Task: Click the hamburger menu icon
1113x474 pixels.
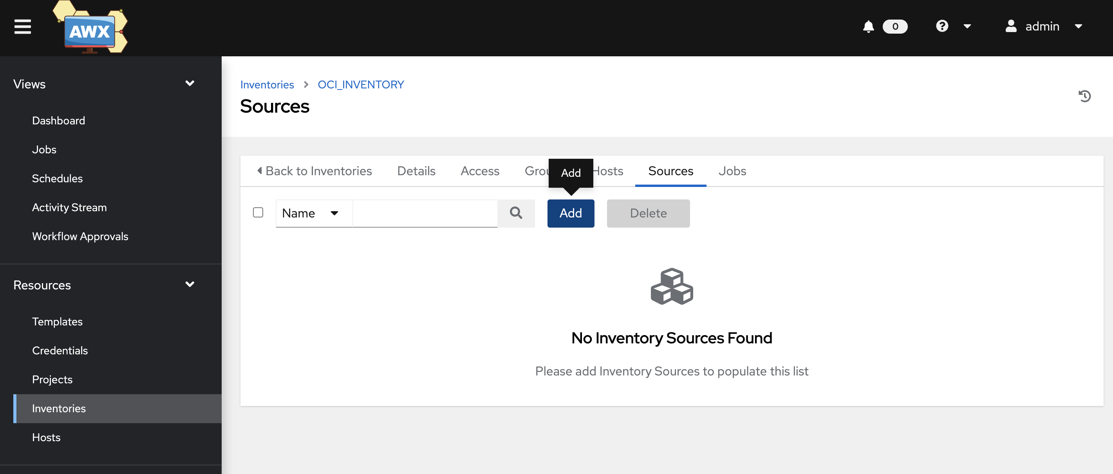Action: pyautogui.click(x=23, y=27)
